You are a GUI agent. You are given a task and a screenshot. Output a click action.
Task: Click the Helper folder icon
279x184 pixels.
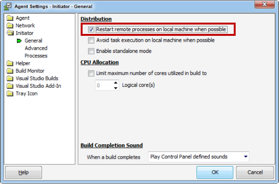pos(10,63)
